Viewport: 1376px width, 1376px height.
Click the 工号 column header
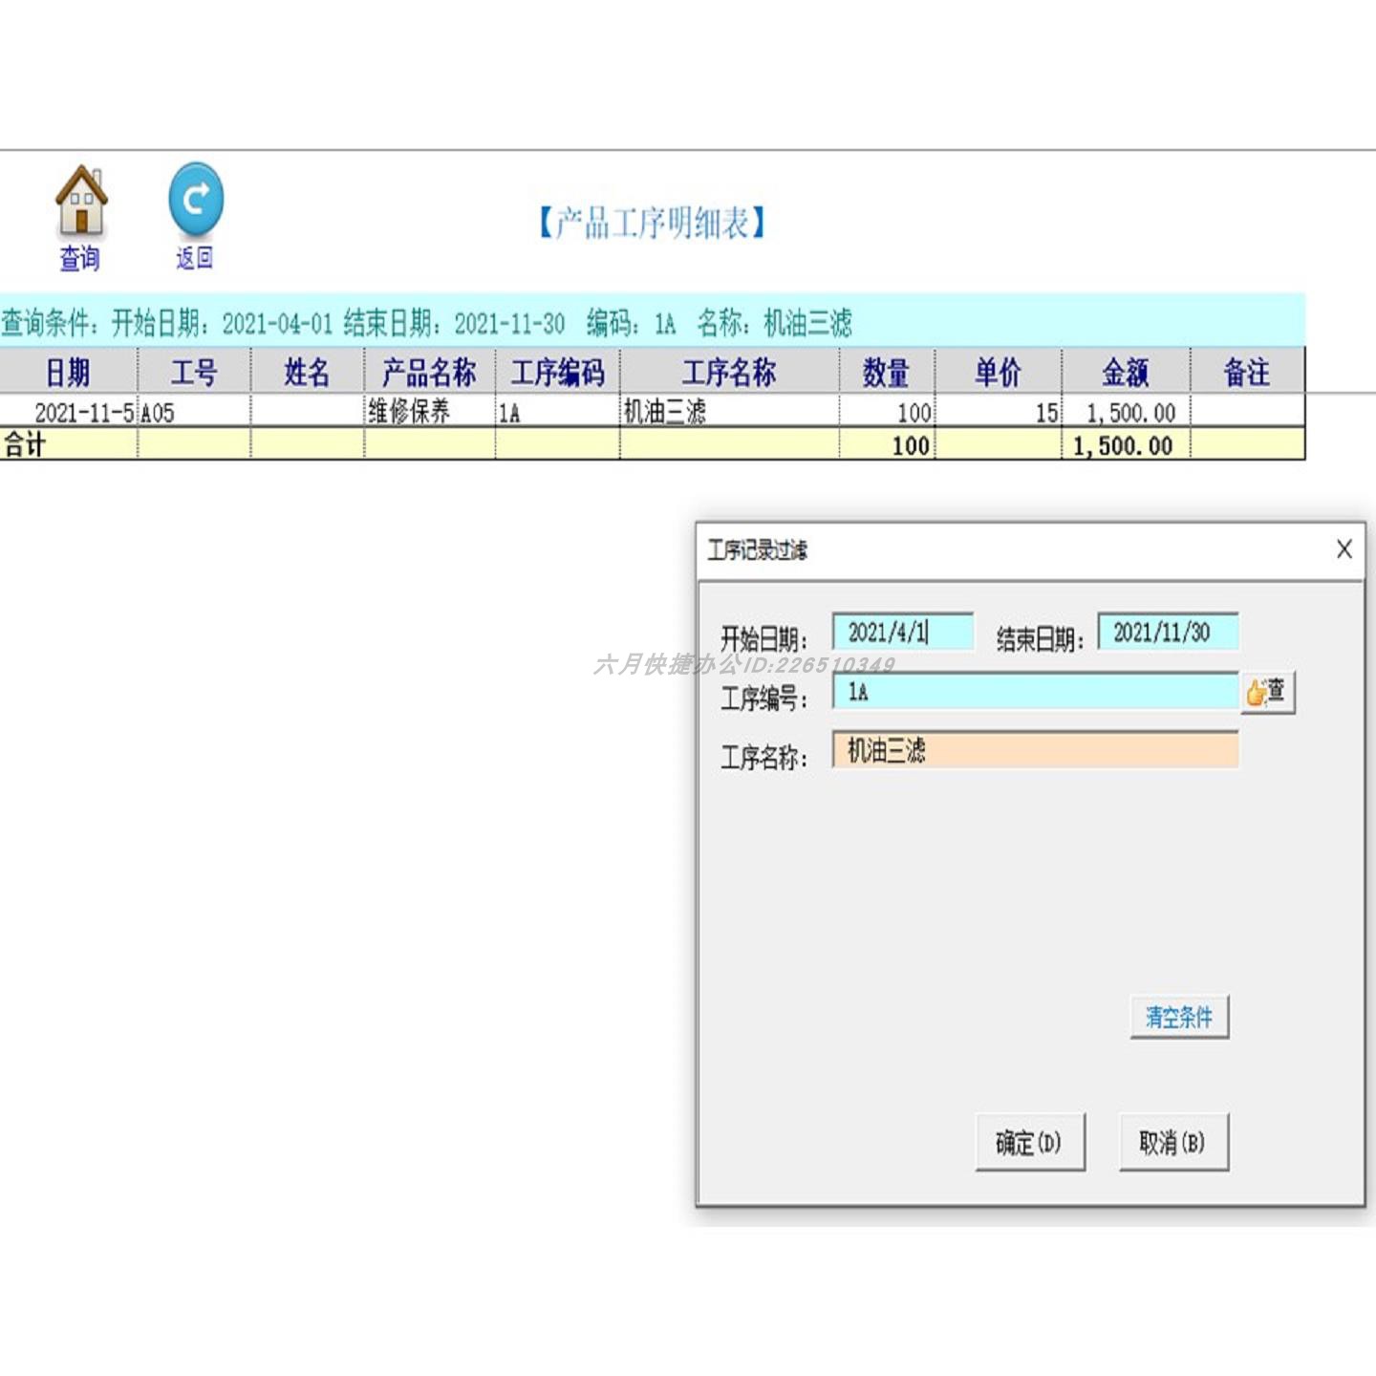[195, 371]
